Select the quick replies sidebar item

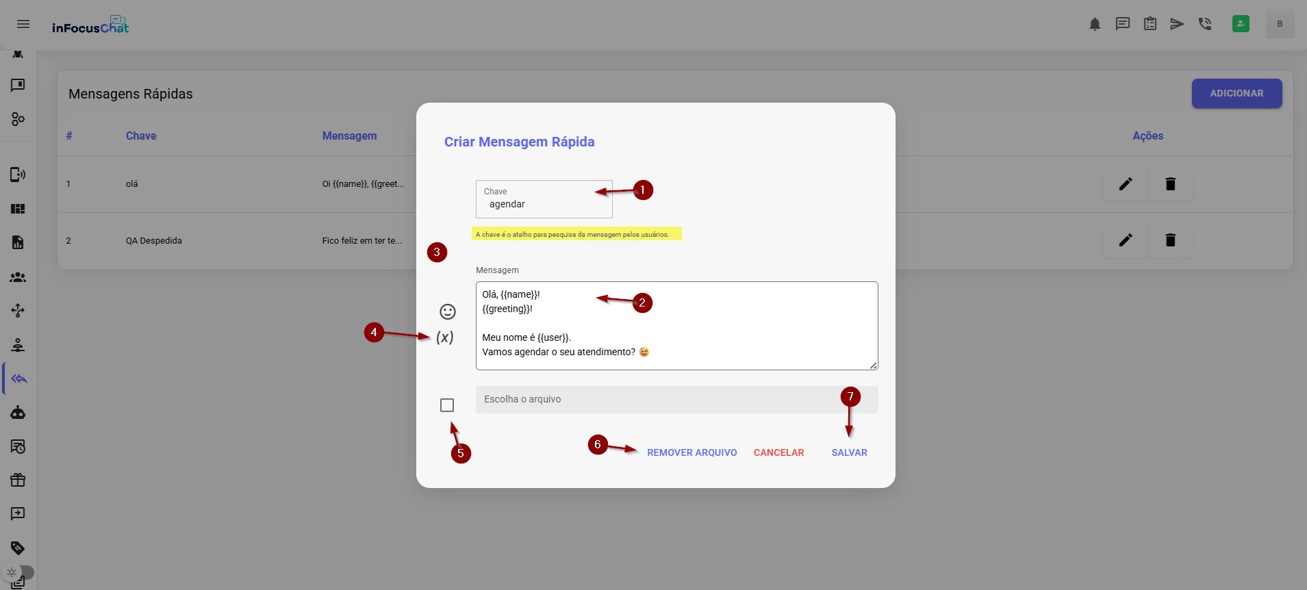18,379
